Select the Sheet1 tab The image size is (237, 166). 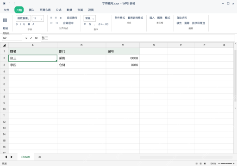pyautogui.click(x=25, y=157)
